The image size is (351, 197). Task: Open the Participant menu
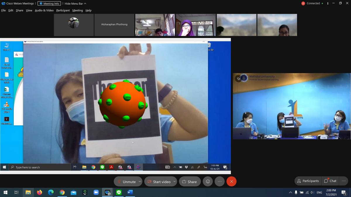click(x=63, y=10)
